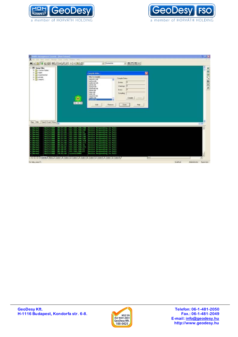Select the highlighted mib file in list
The image size is (238, 337).
pyautogui.click(x=100, y=100)
